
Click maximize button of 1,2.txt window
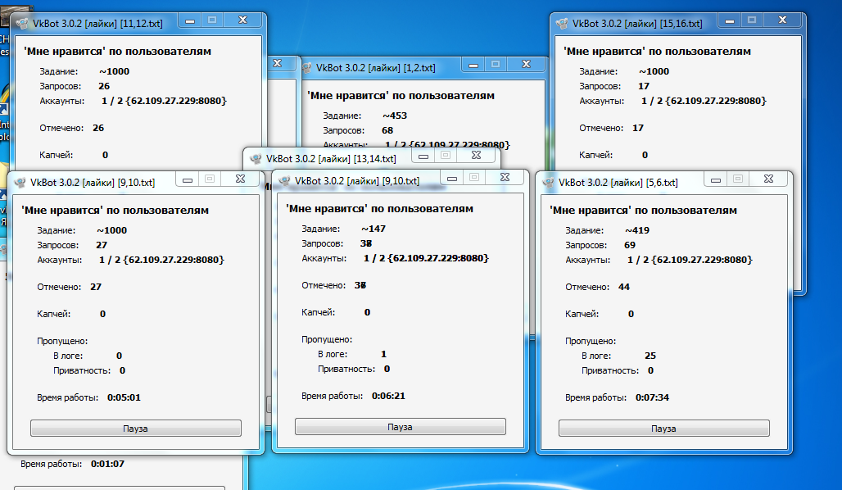click(x=496, y=65)
